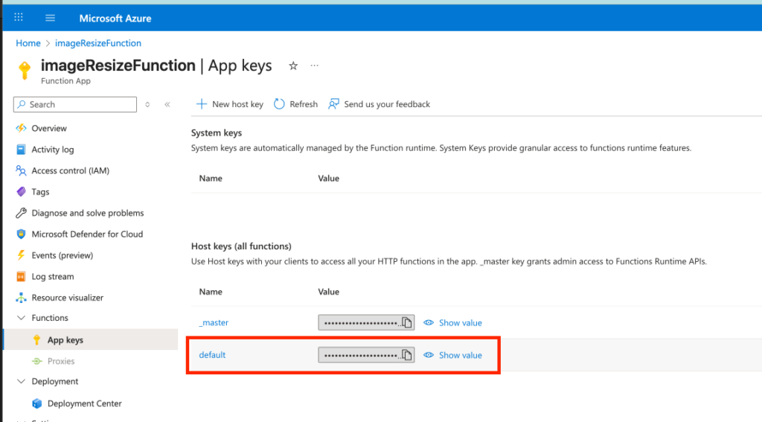Screen dimensions: 762x422
Task: Collapse the sidebar with double-chevron icon
Action: (167, 105)
